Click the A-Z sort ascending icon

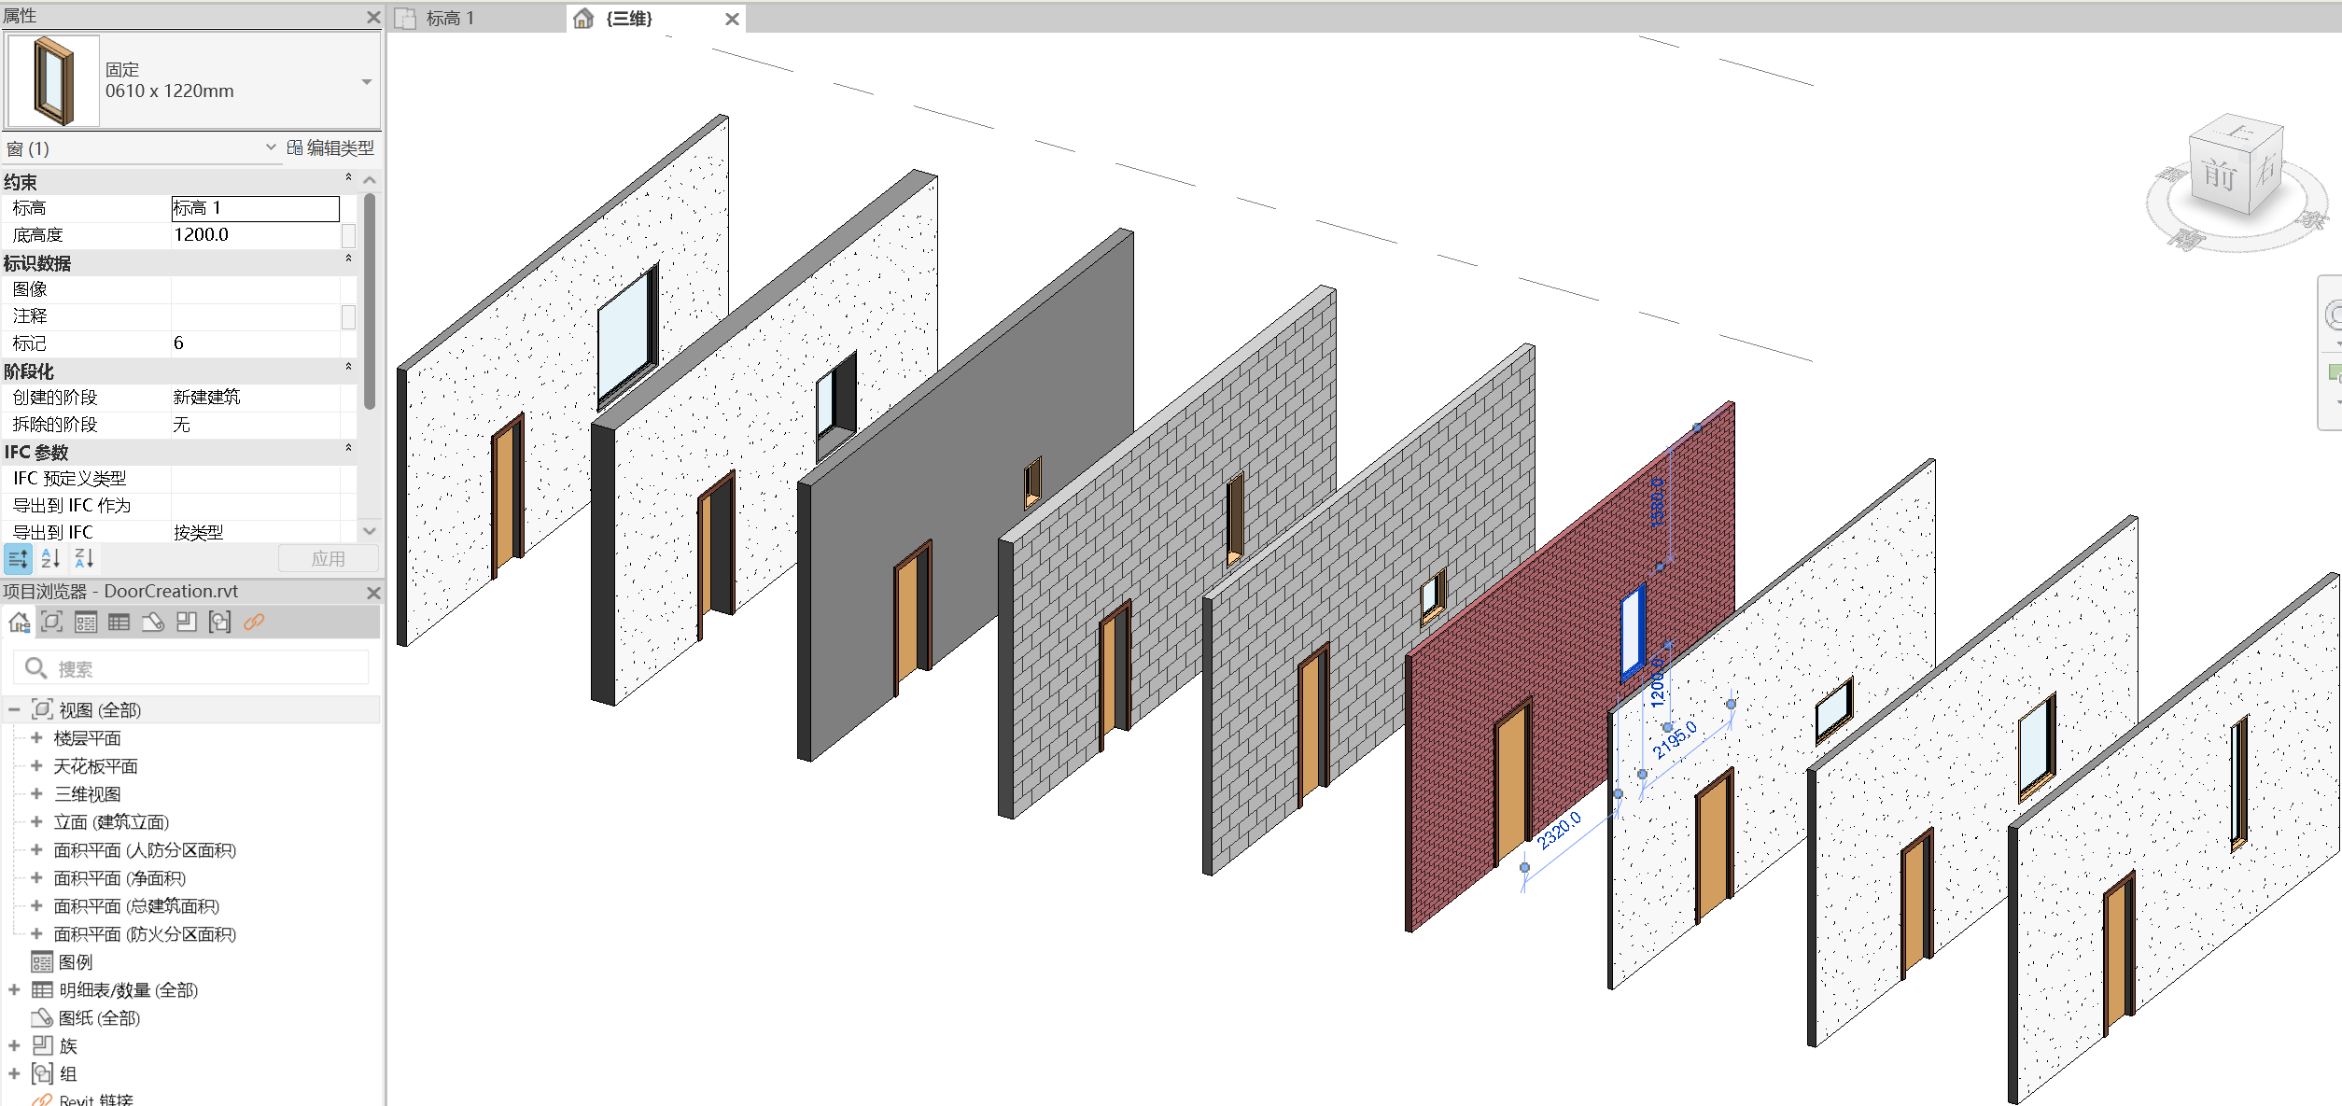(x=50, y=558)
